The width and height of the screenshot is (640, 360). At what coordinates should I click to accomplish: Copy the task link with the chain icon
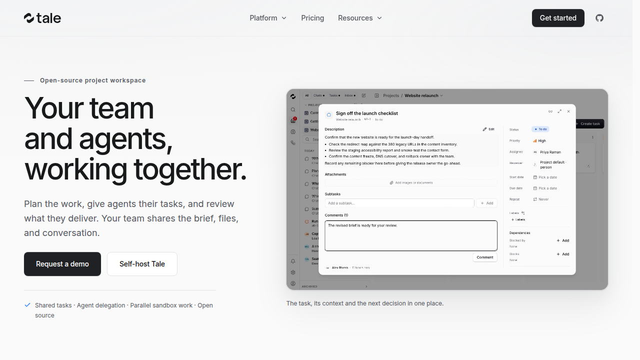tap(550, 111)
